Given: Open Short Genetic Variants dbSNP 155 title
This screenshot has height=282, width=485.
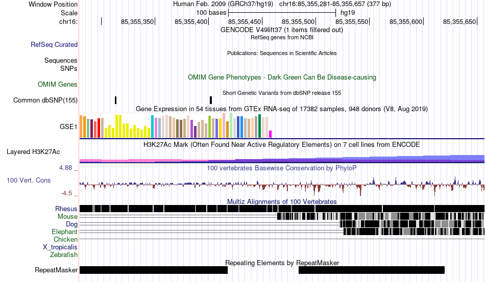Looking at the screenshot, I should [x=282, y=93].
